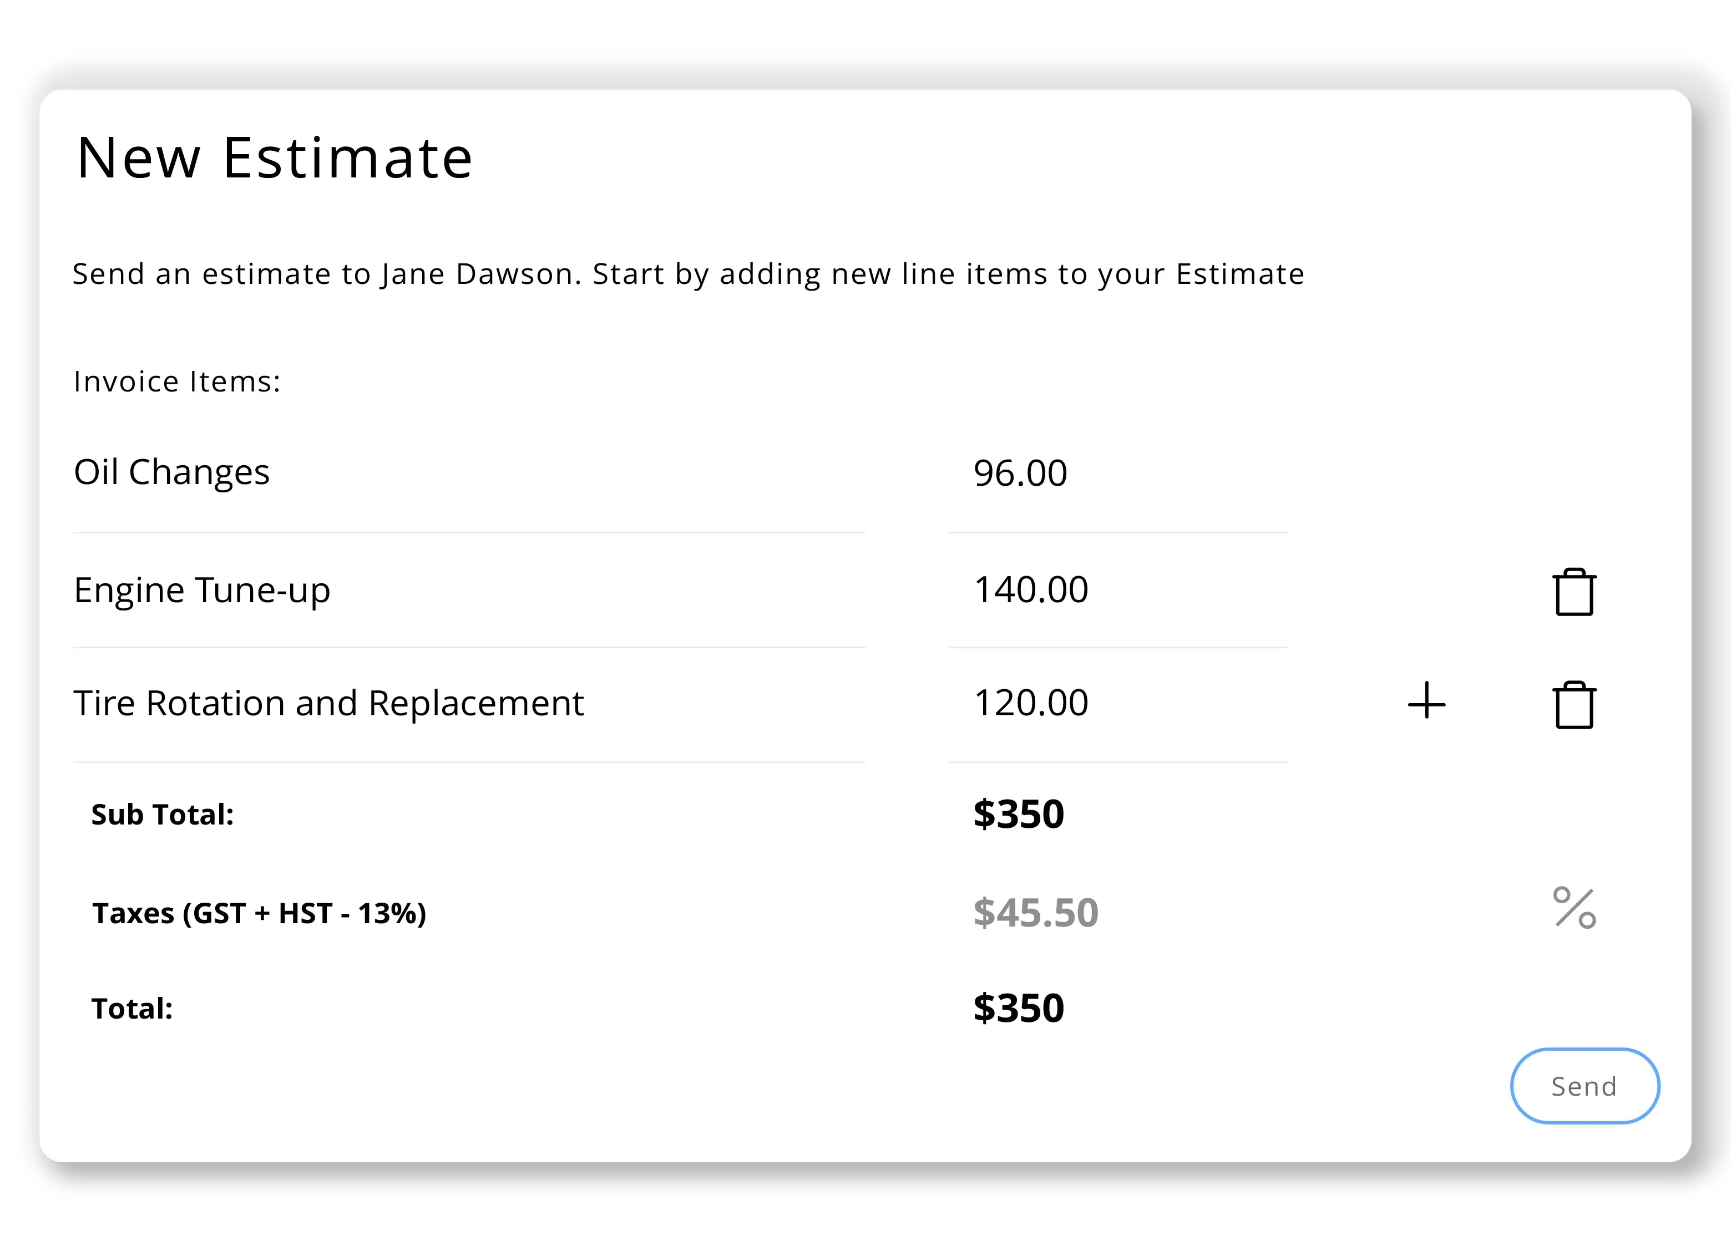Click the estimate instructions sentence
Image resolution: width=1731 pixels, height=1252 pixels.
(687, 274)
